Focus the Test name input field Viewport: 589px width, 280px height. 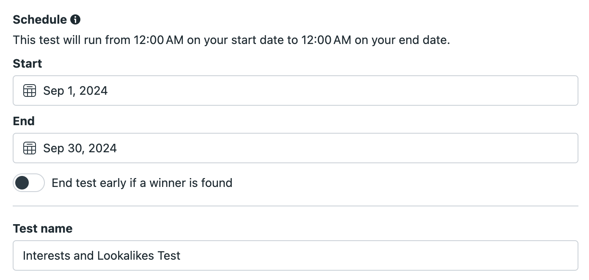click(295, 255)
